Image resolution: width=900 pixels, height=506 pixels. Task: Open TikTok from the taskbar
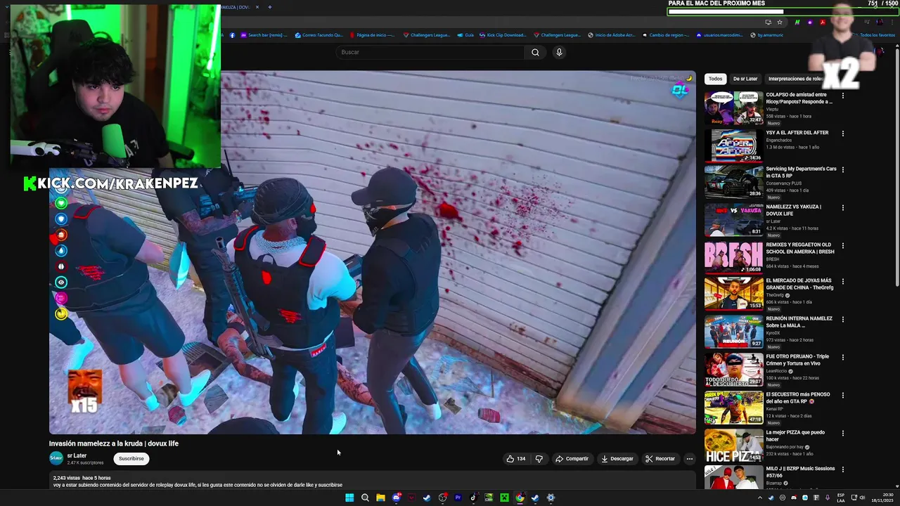pos(473,498)
